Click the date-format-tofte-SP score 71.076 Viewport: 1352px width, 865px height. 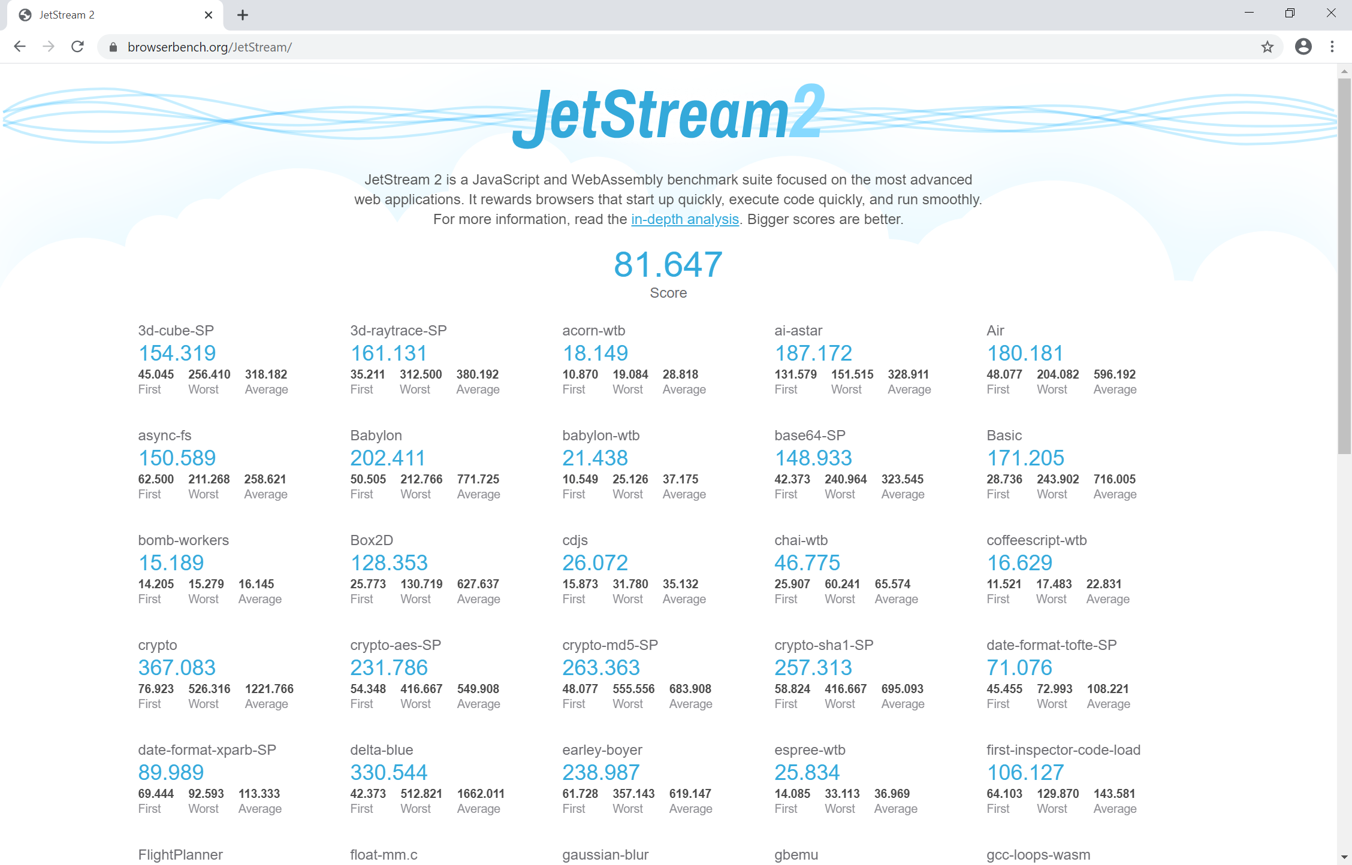[1019, 668]
